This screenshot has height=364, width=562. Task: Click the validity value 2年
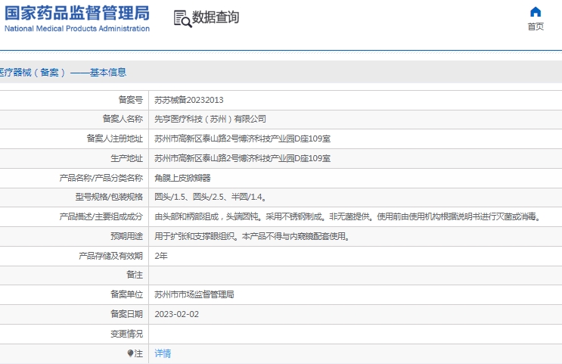(161, 256)
